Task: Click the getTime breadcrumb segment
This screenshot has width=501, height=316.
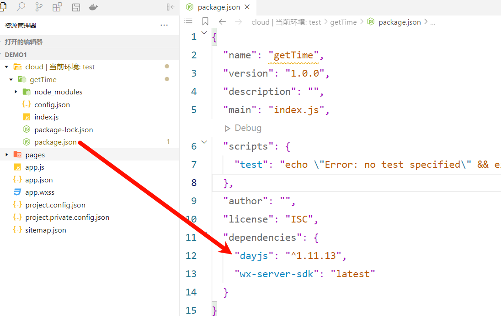Action: point(343,22)
